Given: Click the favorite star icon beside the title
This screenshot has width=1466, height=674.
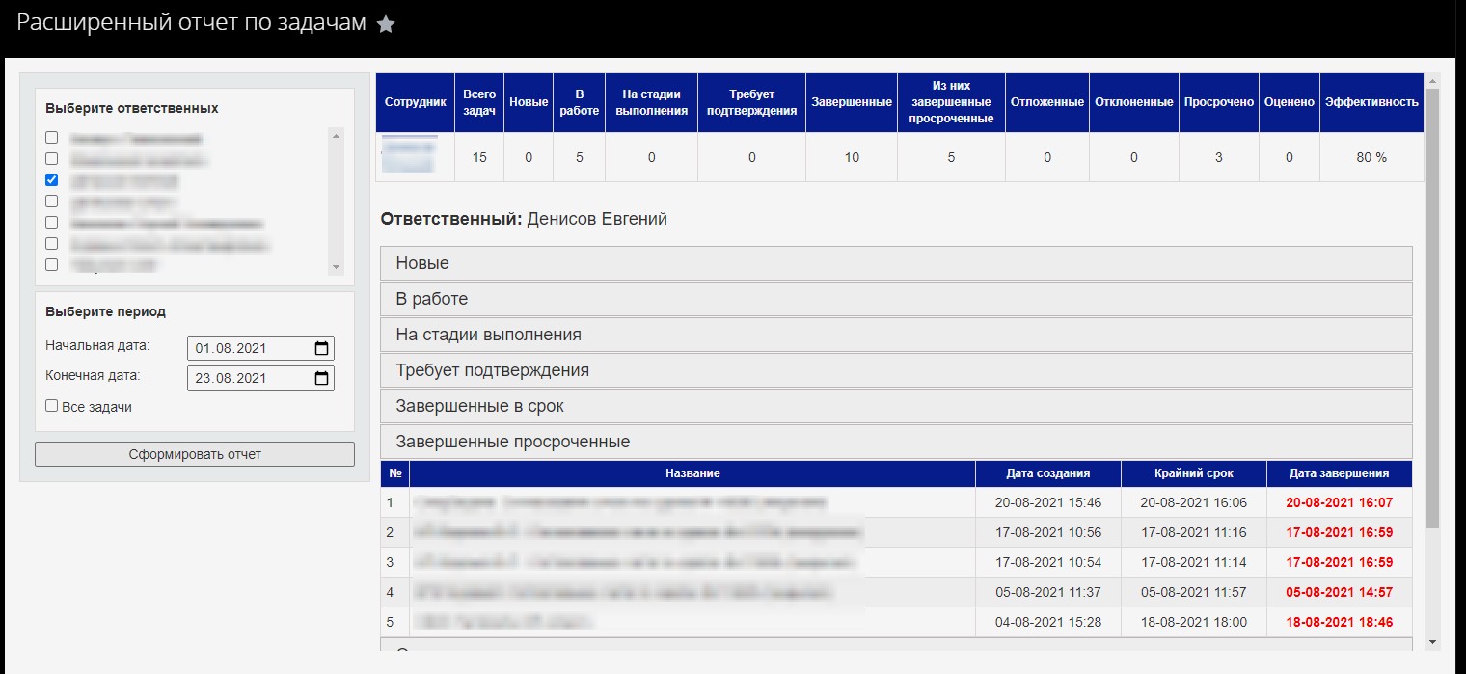Looking at the screenshot, I should 386,25.
